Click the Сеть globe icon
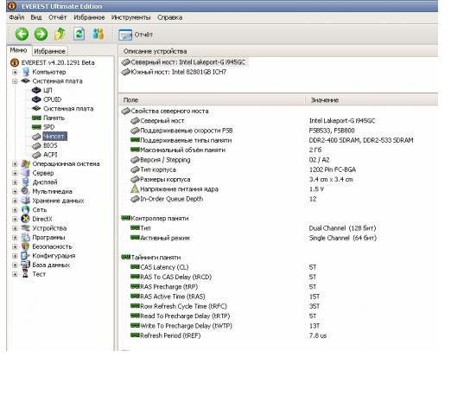 point(26,210)
